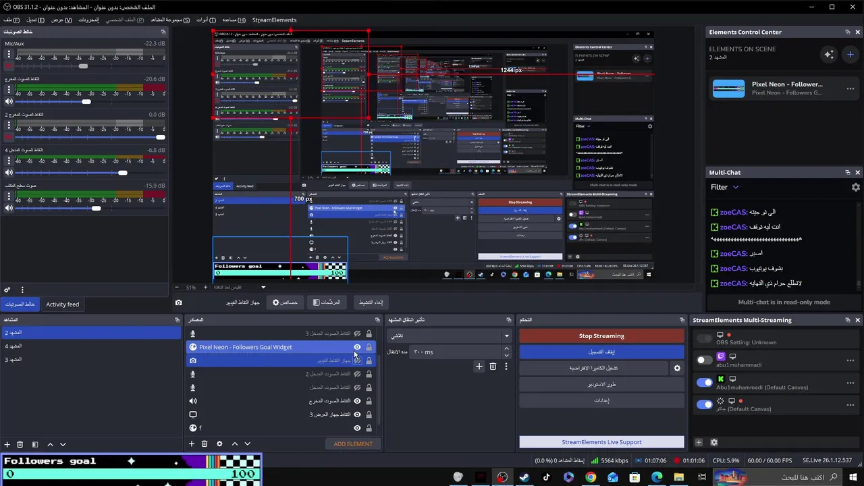864x486 pixels.
Task: Open the أدوات (T) menu
Action: pos(206,20)
